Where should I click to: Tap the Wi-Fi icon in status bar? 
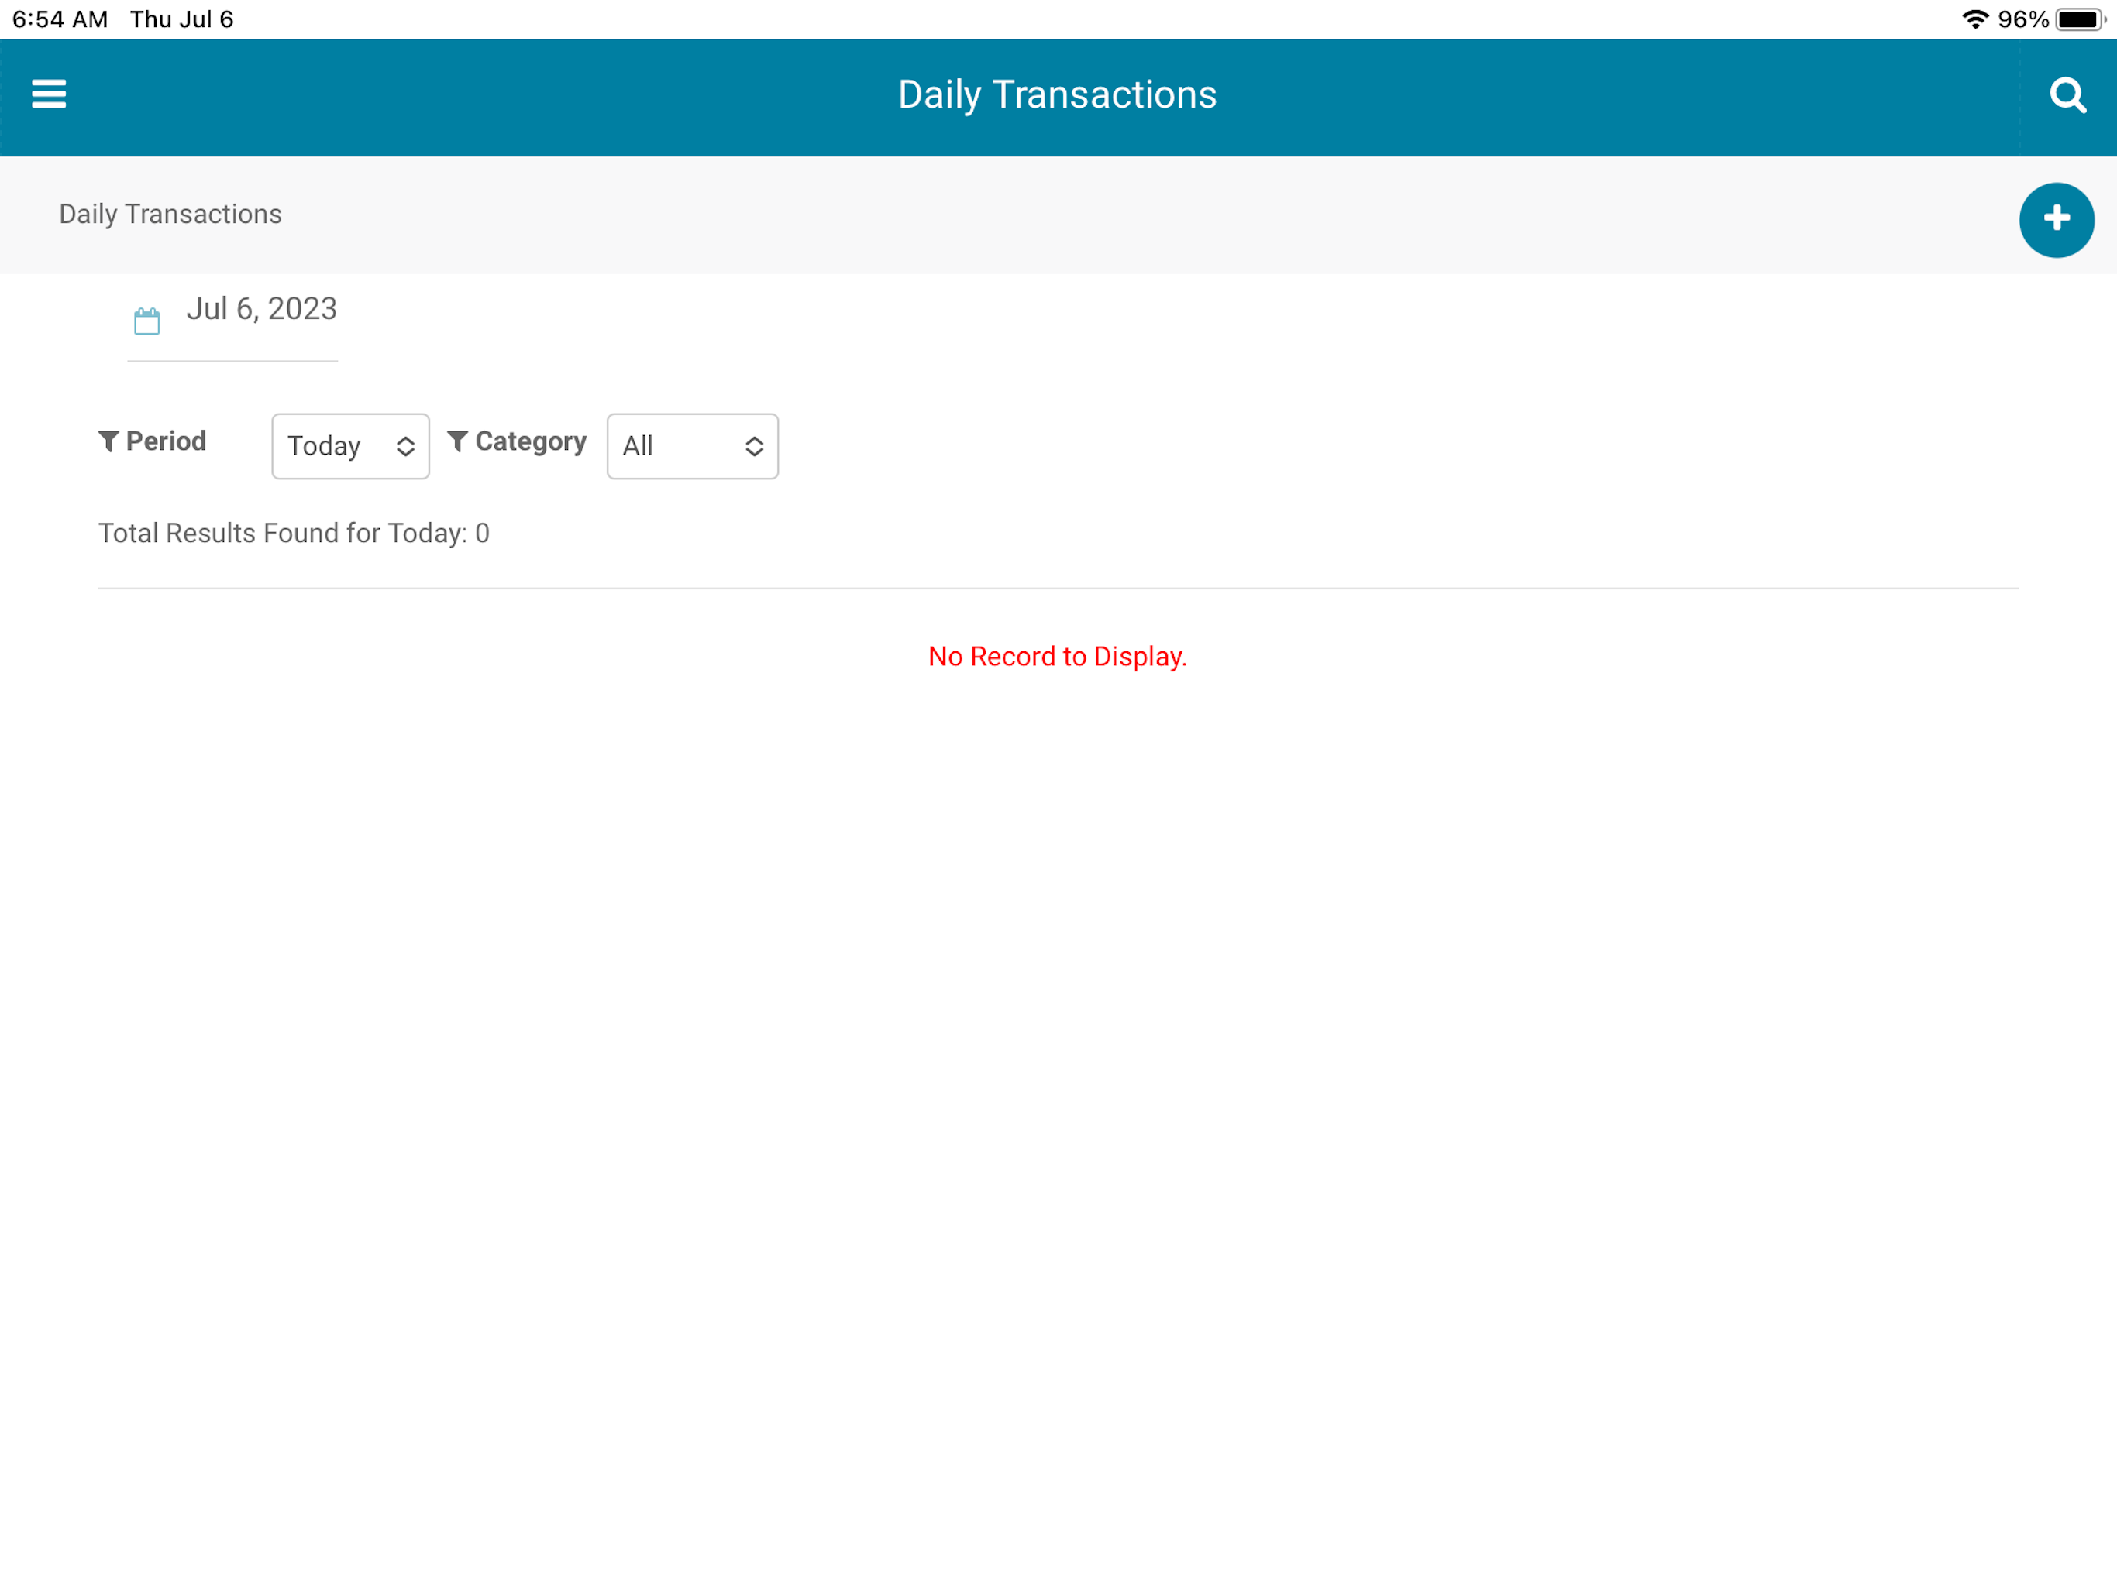pyautogui.click(x=1974, y=19)
